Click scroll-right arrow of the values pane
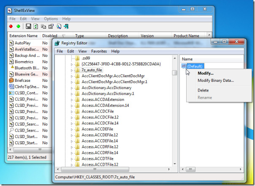Image resolution: width=255 pixels, height=186 pixels. [x=241, y=170]
